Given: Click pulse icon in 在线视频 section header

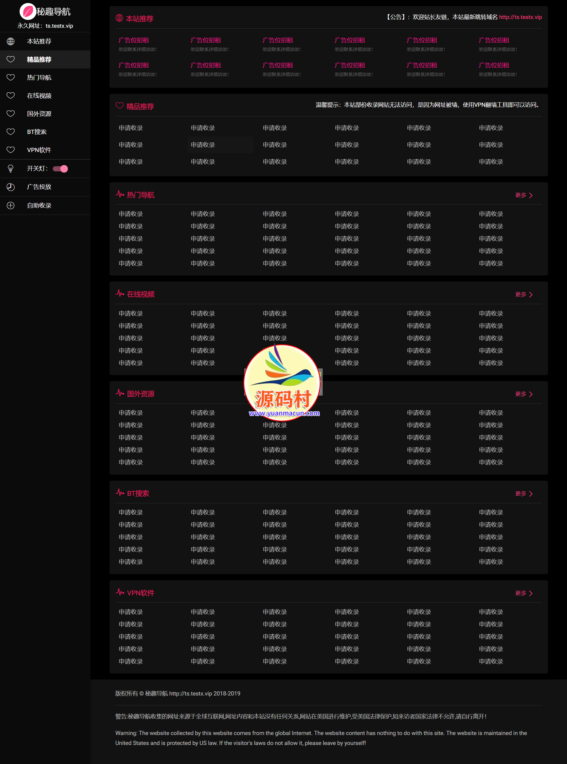Looking at the screenshot, I should [120, 294].
